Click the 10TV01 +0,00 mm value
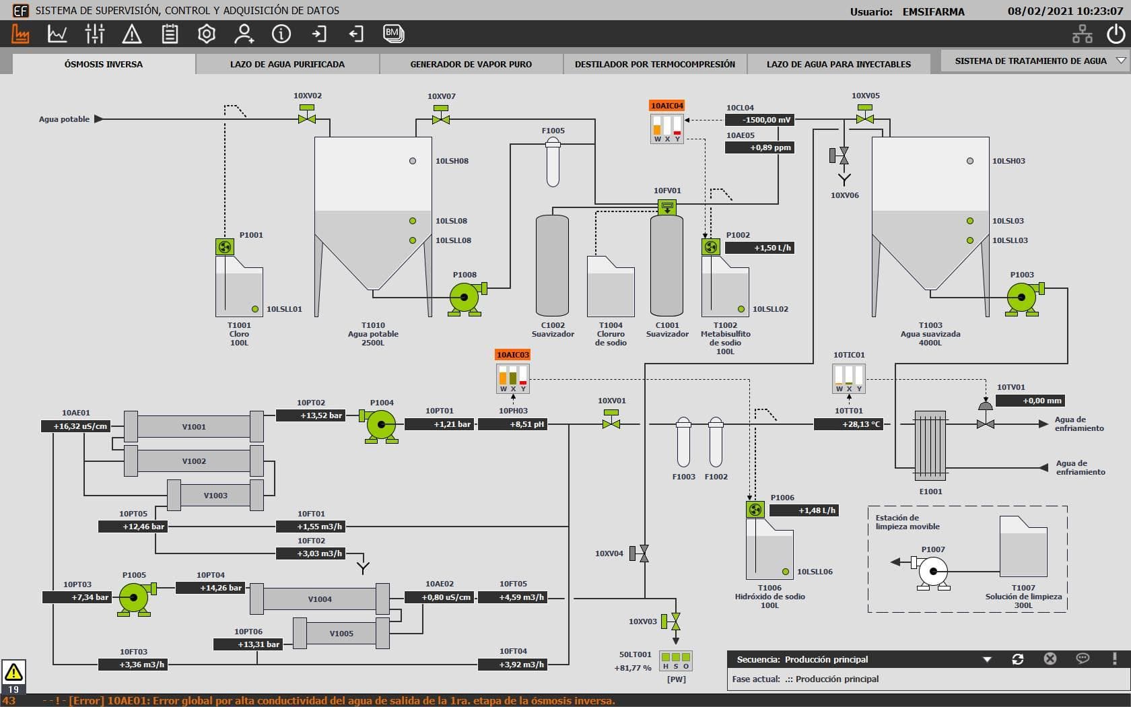The height and width of the screenshot is (707, 1131). (x=1030, y=401)
